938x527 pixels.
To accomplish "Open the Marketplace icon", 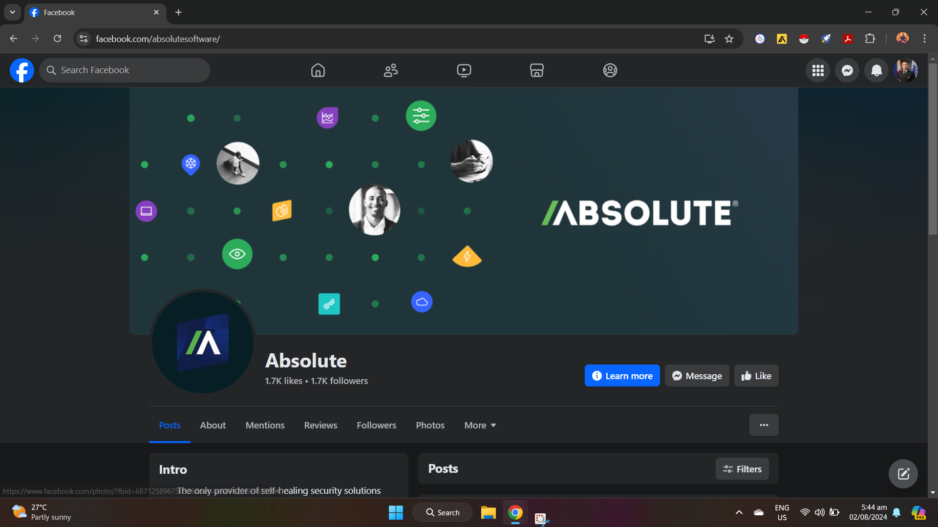I will pyautogui.click(x=536, y=70).
